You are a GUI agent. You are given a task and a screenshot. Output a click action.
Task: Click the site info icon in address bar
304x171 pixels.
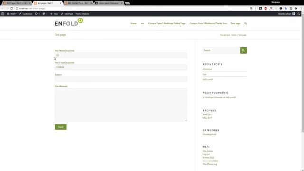[x=17, y=9]
